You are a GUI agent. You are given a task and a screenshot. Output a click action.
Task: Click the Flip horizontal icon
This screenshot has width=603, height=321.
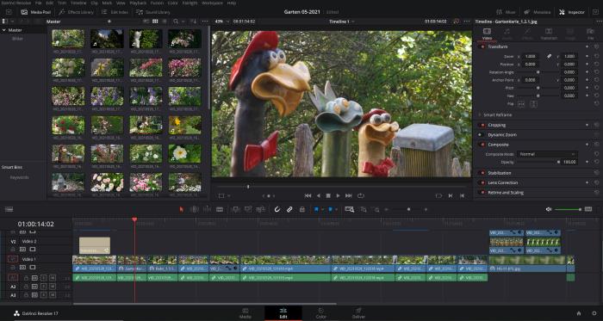pos(521,103)
